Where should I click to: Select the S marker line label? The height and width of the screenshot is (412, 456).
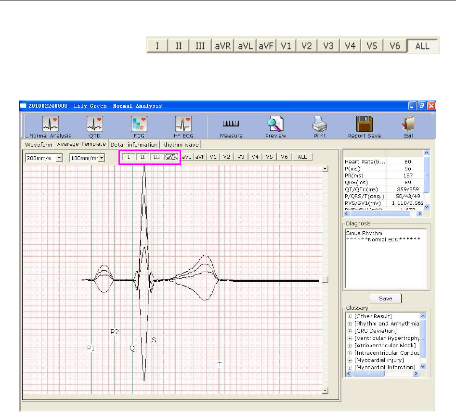click(x=154, y=340)
